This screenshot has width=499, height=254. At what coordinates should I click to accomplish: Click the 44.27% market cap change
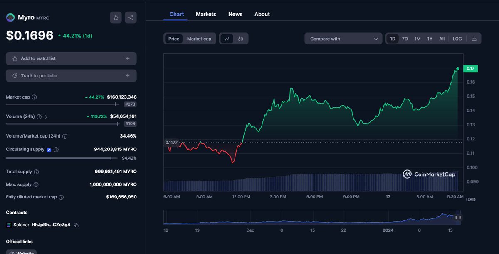(94, 97)
